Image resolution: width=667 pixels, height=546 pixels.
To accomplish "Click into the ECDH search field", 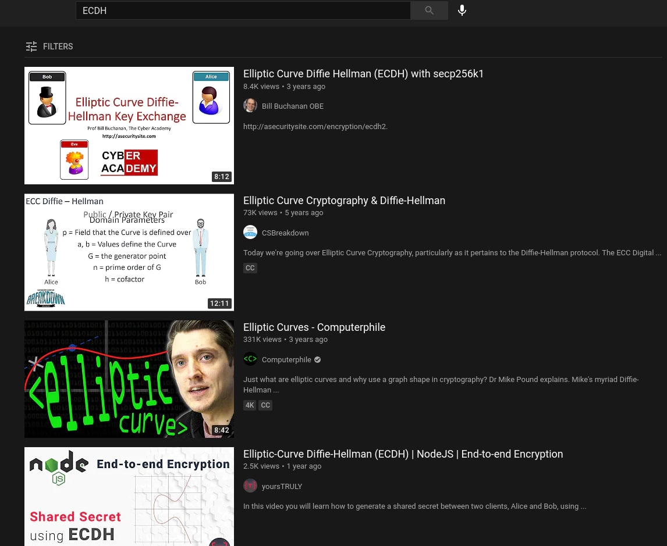I will click(243, 10).
